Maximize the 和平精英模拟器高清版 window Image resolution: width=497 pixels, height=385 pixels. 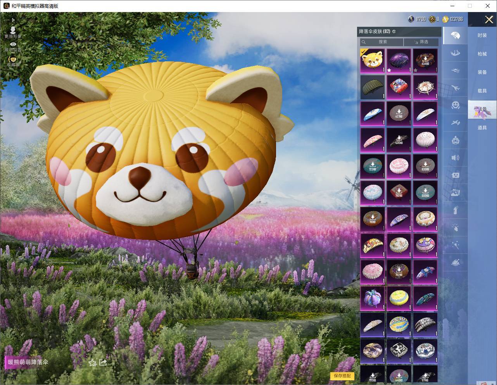[x=470, y=6]
